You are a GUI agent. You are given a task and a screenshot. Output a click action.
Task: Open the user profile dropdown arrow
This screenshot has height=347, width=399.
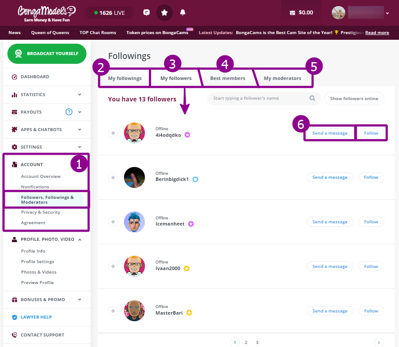tap(387, 14)
